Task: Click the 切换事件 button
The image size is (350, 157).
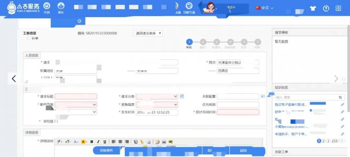Action: [x=106, y=151]
